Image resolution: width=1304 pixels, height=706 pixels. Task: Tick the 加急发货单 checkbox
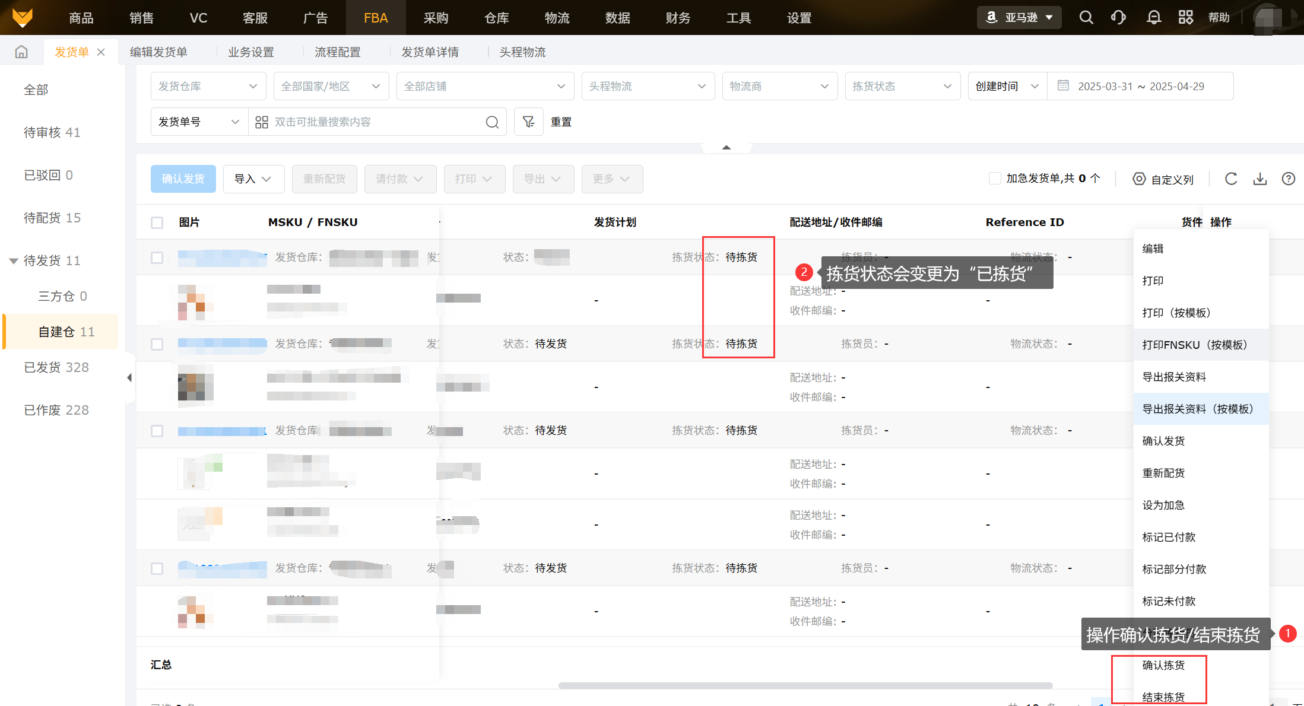(995, 179)
